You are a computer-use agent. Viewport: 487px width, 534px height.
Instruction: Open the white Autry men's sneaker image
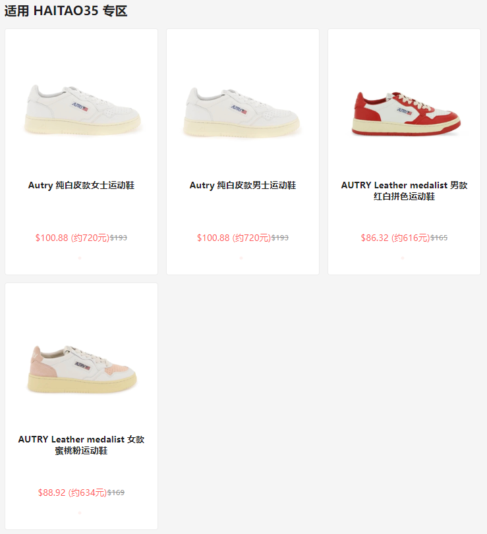(243, 113)
